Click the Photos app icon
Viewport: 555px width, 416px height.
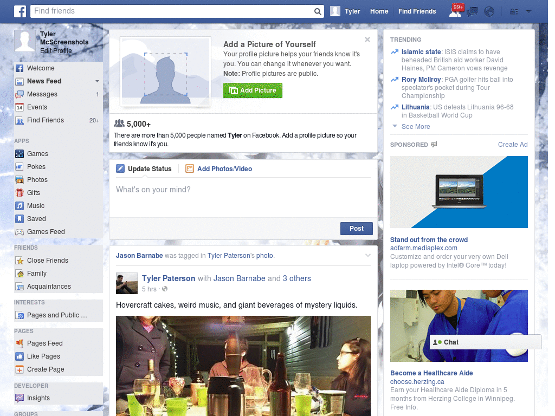coord(20,180)
